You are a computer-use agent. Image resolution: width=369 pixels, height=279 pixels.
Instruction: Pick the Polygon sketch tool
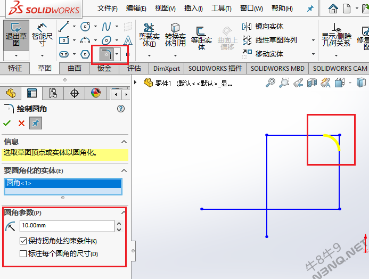85,54
